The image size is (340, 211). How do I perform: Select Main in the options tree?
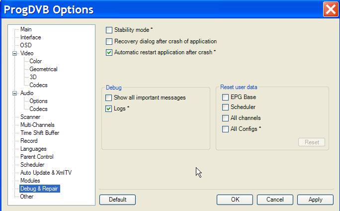pos(26,29)
